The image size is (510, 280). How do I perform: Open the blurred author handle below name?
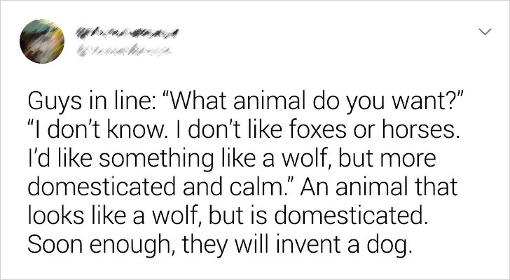pos(124,50)
